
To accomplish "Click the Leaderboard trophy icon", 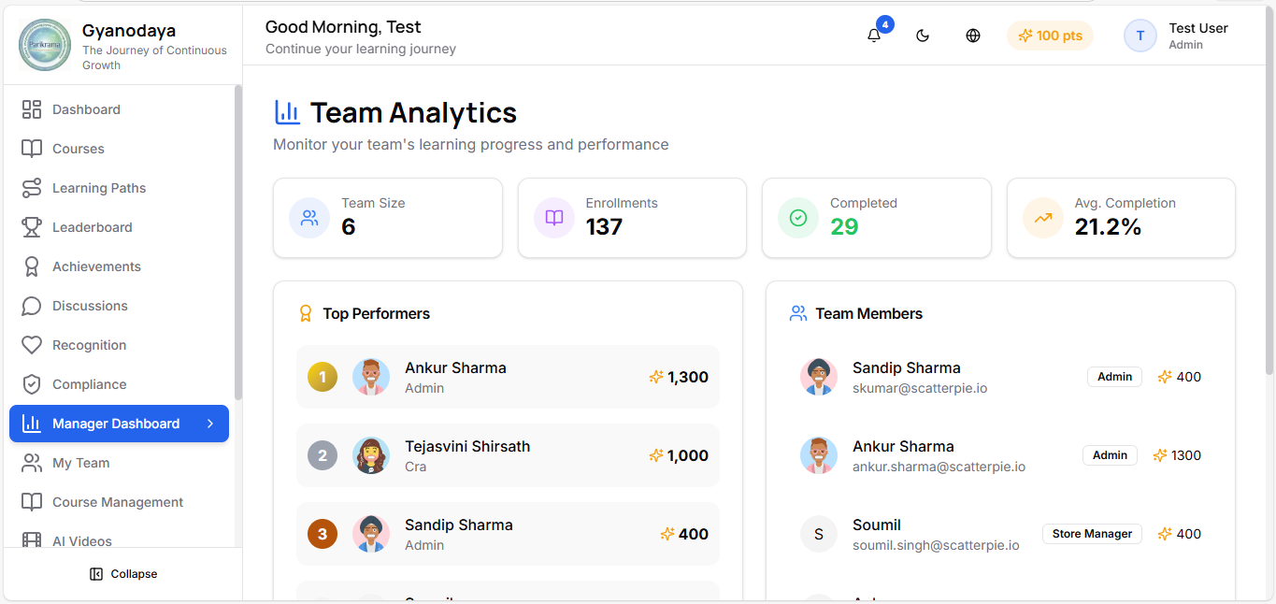I will pyautogui.click(x=32, y=227).
